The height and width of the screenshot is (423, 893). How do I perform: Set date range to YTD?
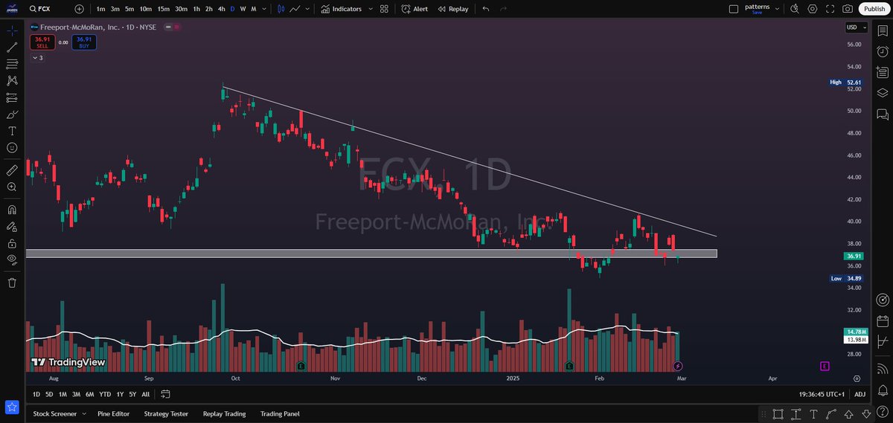coord(105,394)
